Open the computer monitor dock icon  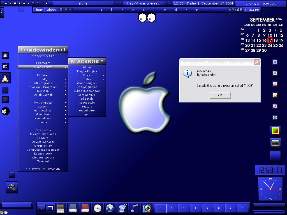(61, 208)
